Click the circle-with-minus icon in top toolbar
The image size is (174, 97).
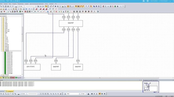click(x=58, y=6)
